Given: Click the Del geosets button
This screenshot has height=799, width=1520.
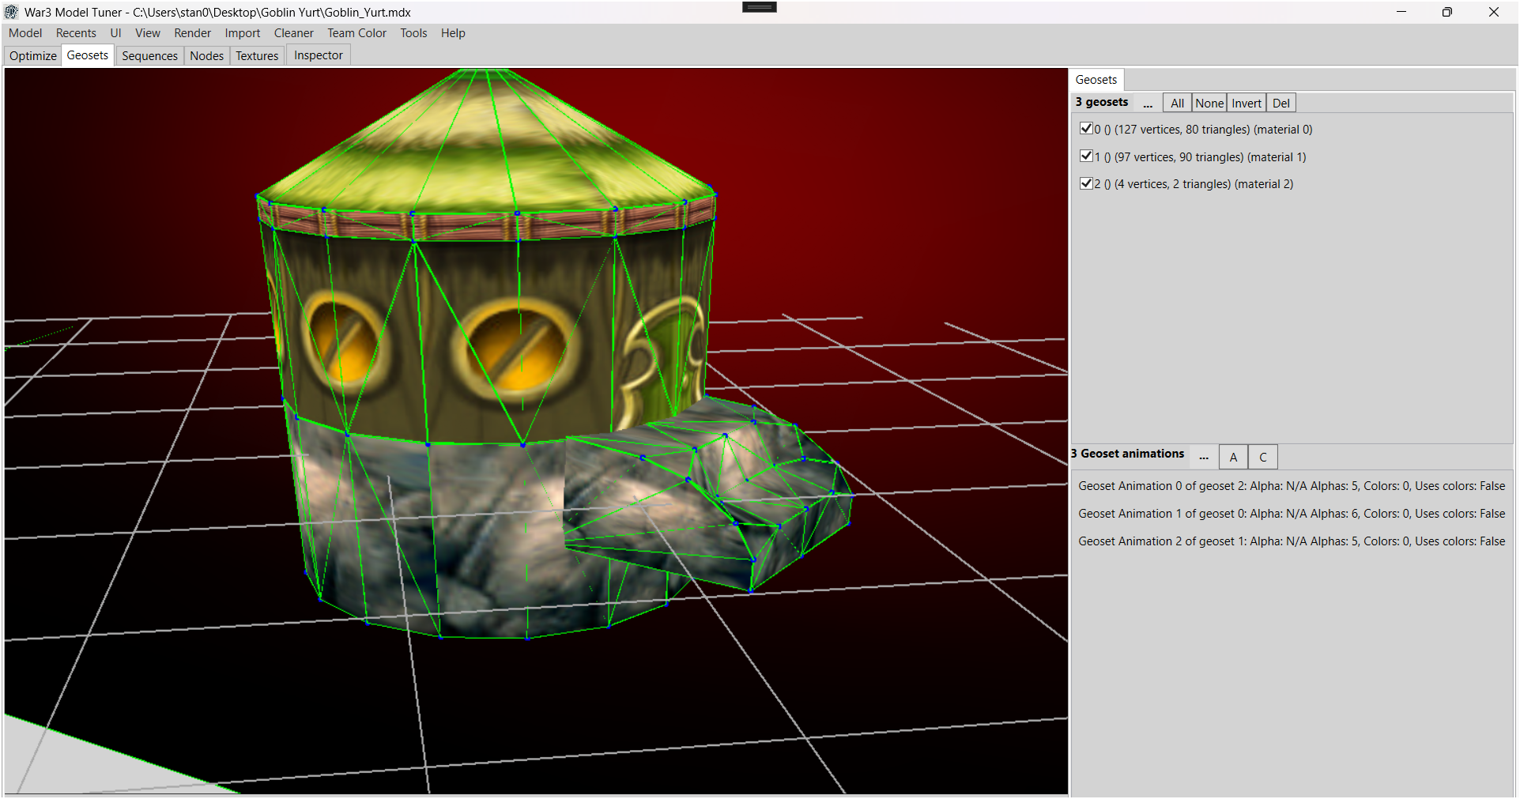Looking at the screenshot, I should point(1281,104).
